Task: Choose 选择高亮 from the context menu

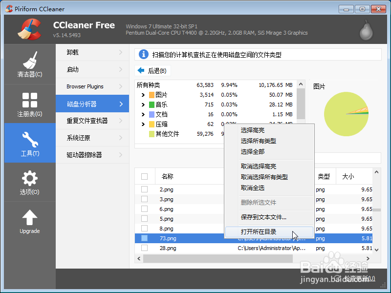Action: (x=269, y=130)
